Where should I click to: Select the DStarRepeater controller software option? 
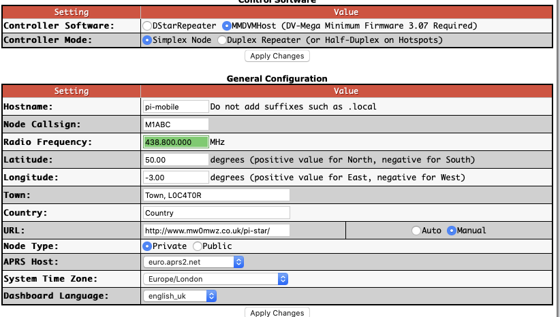[x=146, y=26]
